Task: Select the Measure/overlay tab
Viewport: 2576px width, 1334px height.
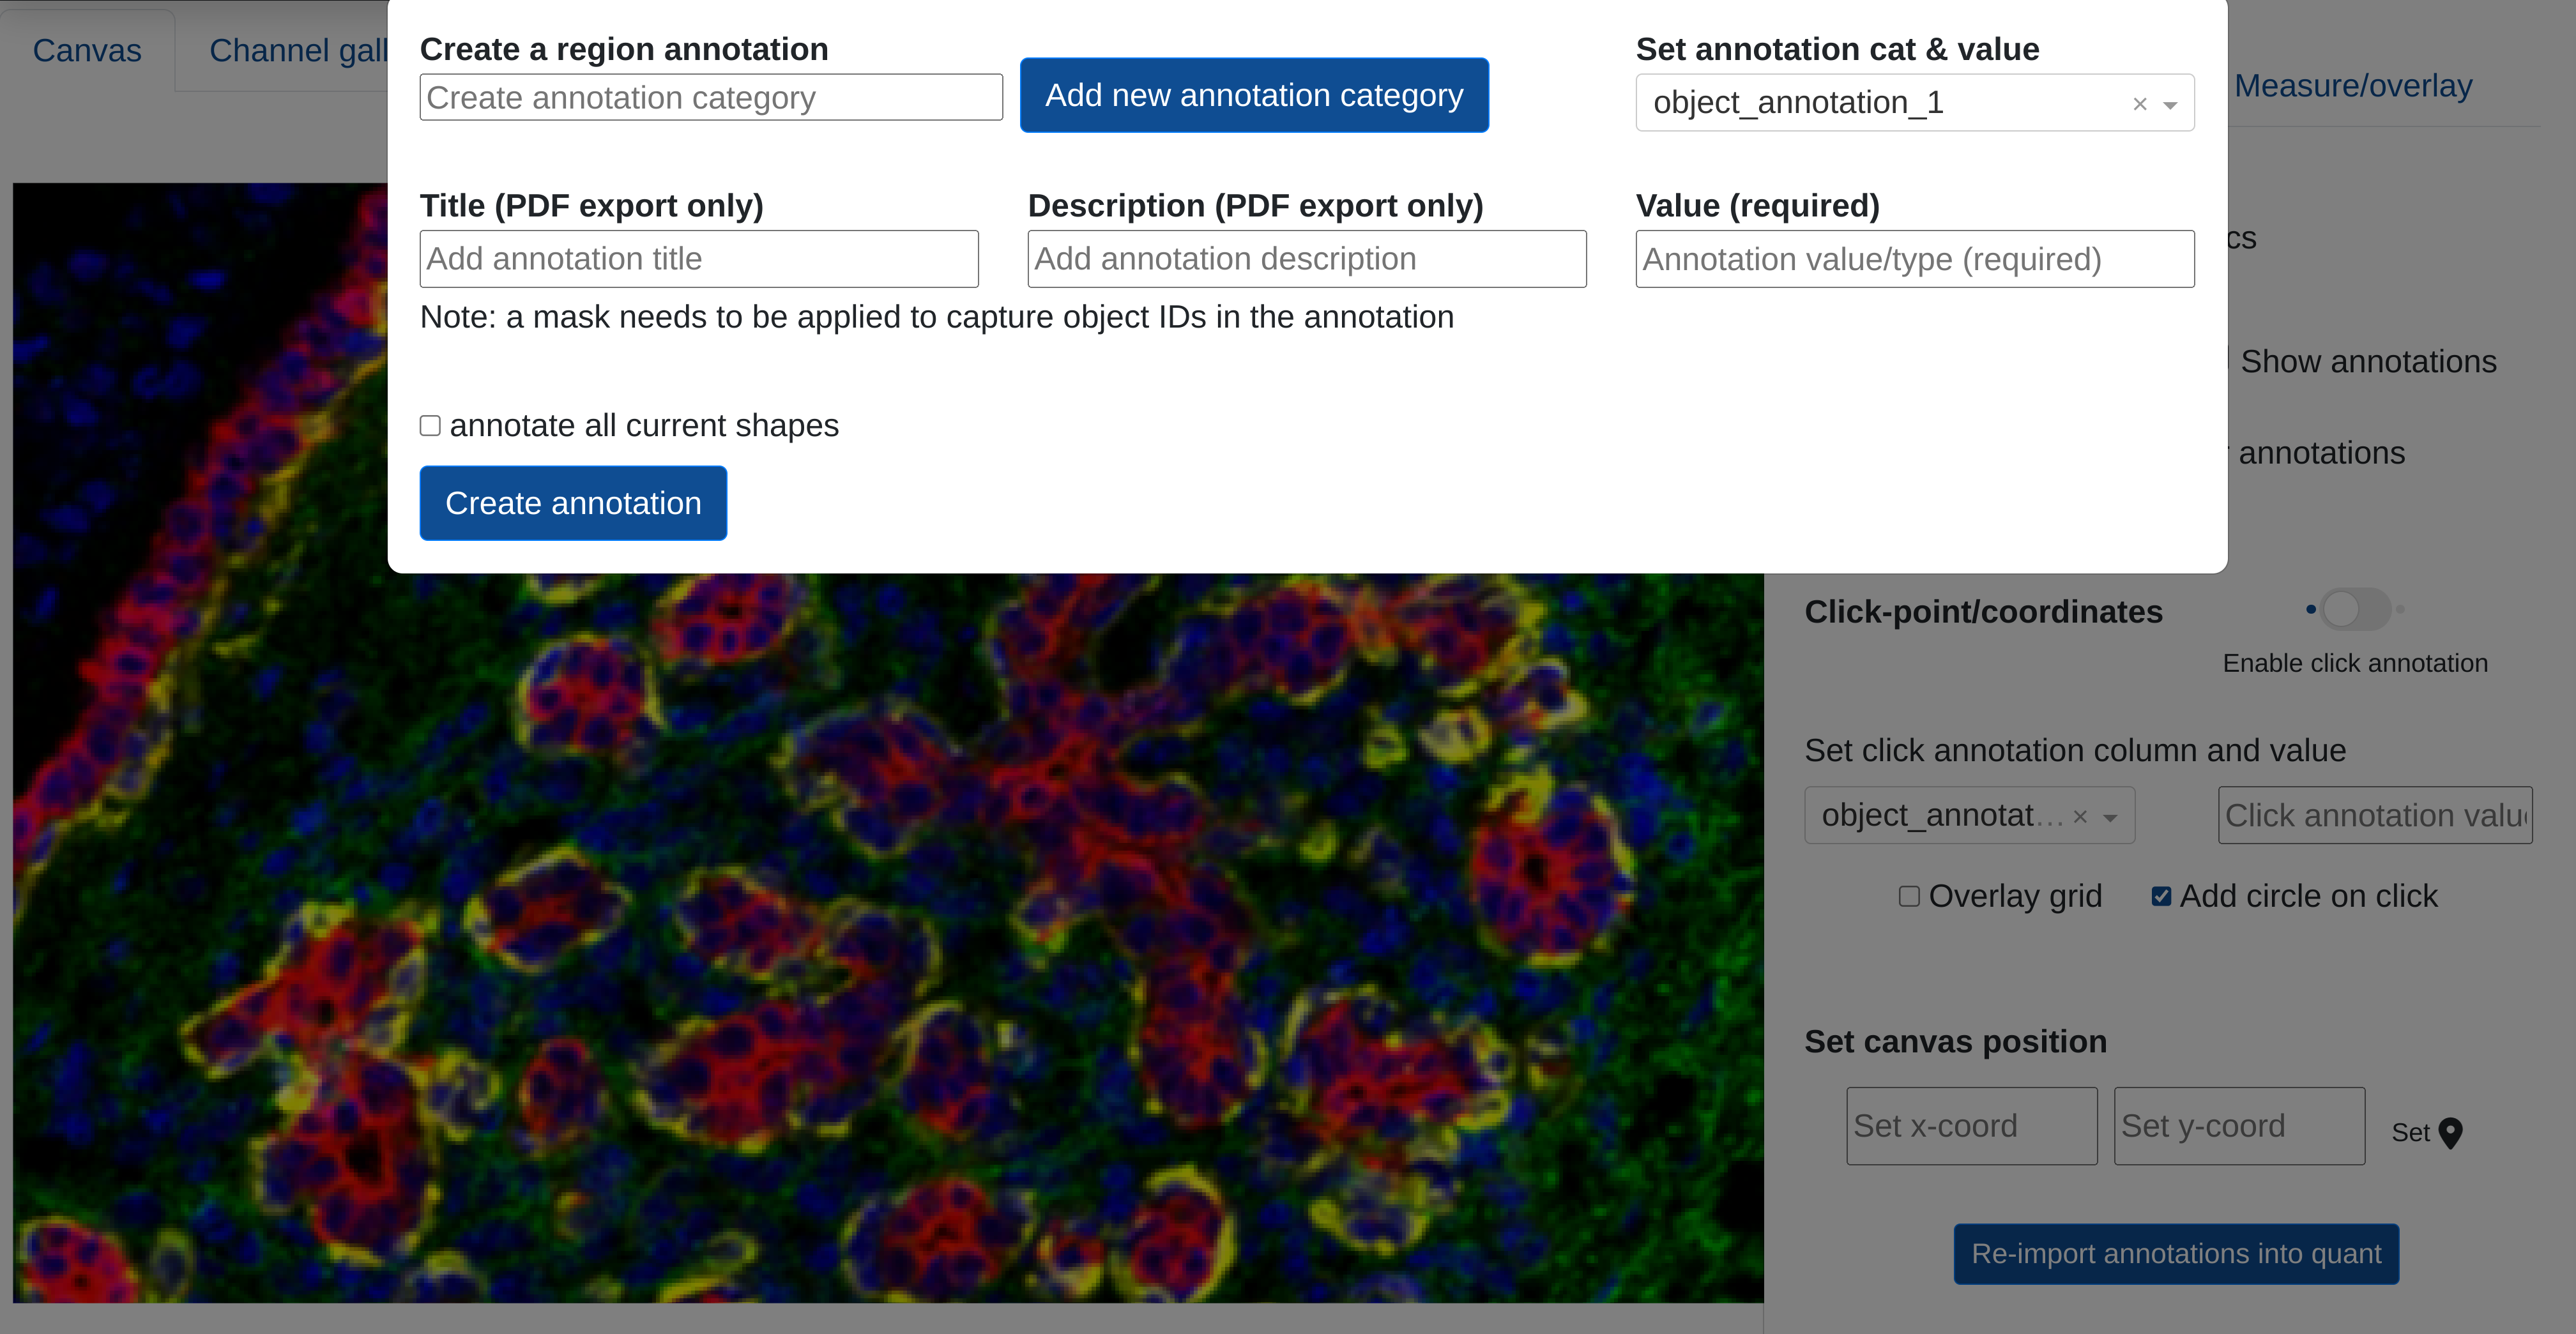Action: pyautogui.click(x=2352, y=86)
